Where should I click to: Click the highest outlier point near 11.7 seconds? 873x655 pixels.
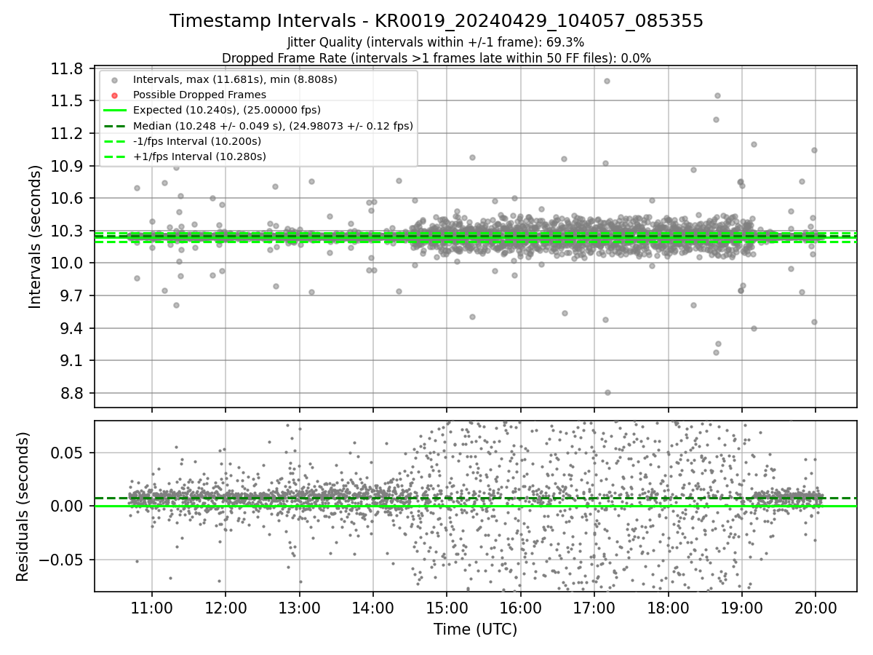[607, 81]
